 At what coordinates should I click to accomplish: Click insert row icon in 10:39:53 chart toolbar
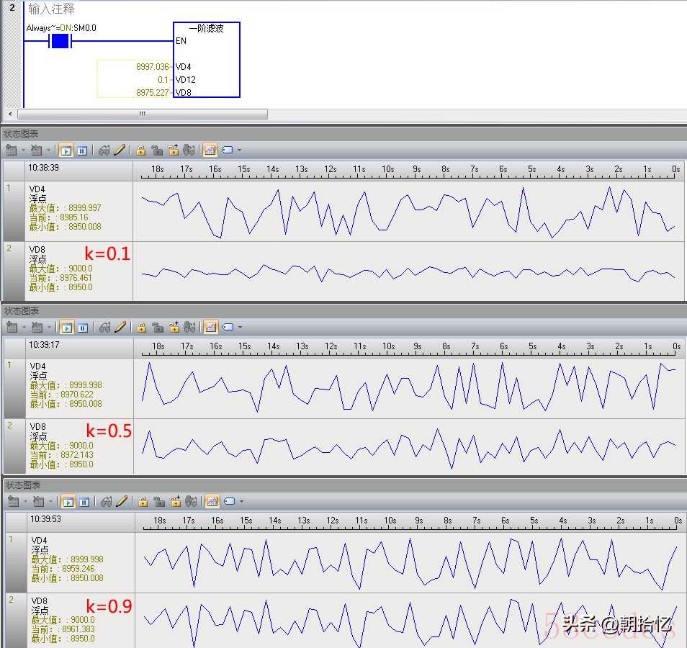[x=14, y=501]
